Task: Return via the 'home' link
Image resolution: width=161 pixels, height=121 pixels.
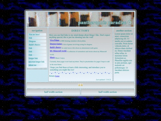Action: [57, 76]
